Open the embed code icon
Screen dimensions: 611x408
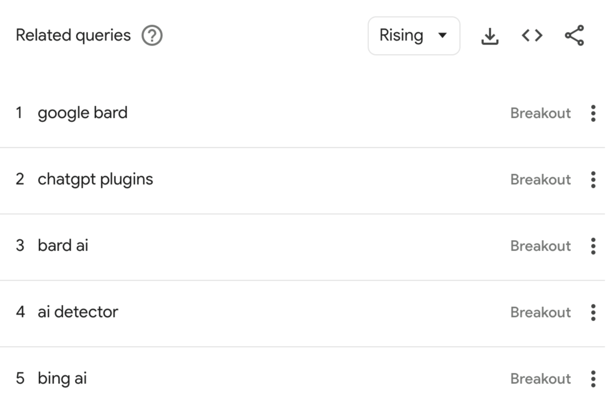click(x=533, y=35)
